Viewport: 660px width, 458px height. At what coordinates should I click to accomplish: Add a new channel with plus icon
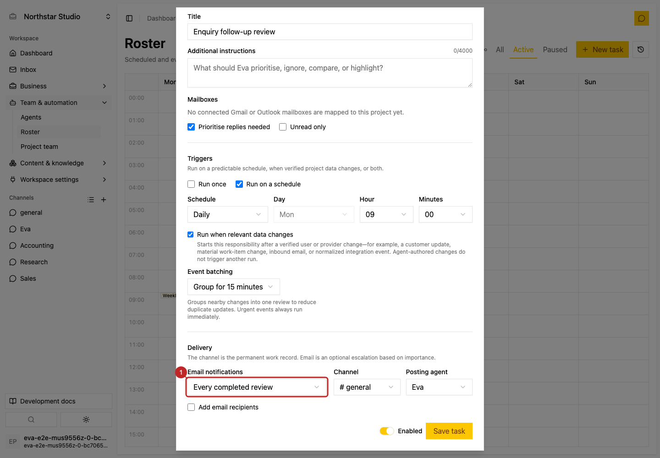[104, 200]
